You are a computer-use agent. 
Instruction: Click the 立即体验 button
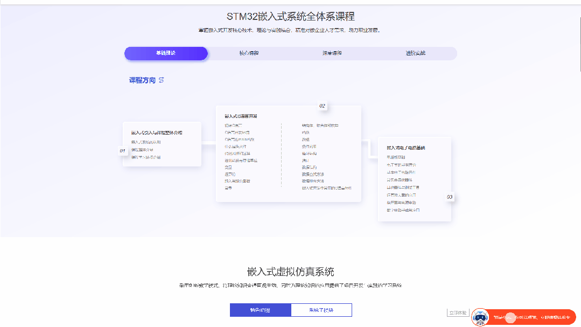click(x=457, y=312)
